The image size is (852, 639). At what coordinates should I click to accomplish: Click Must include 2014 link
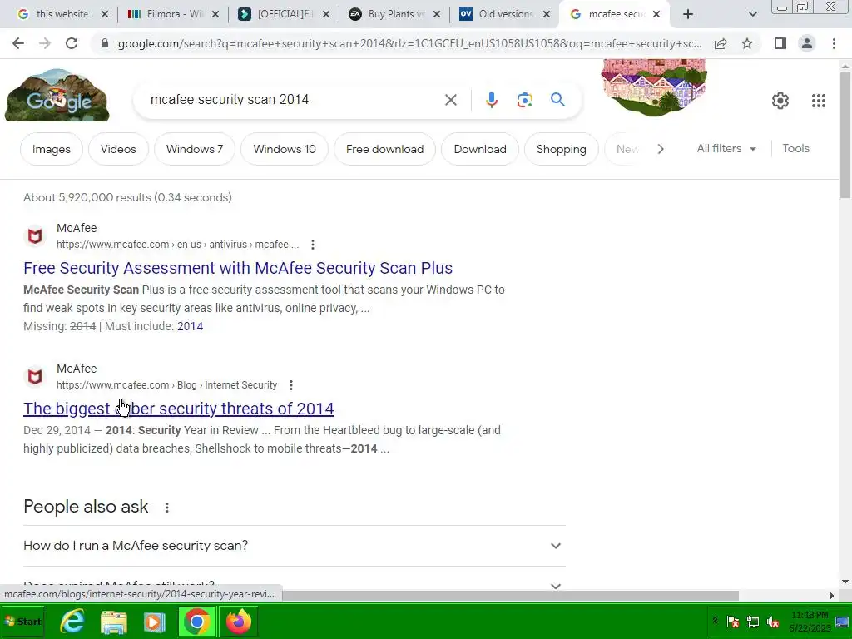pos(190,326)
